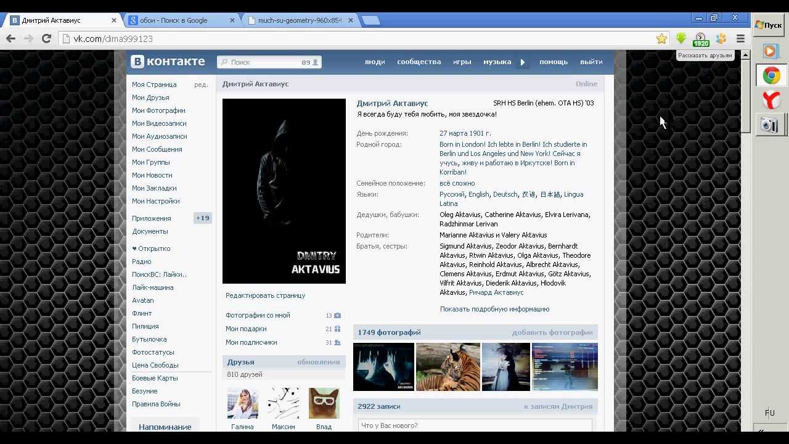Click the Пуск start button
789x444 pixels.
pyautogui.click(x=769, y=25)
